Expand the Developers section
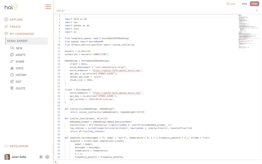The width and height of the screenshot is (262, 164). (19, 146)
